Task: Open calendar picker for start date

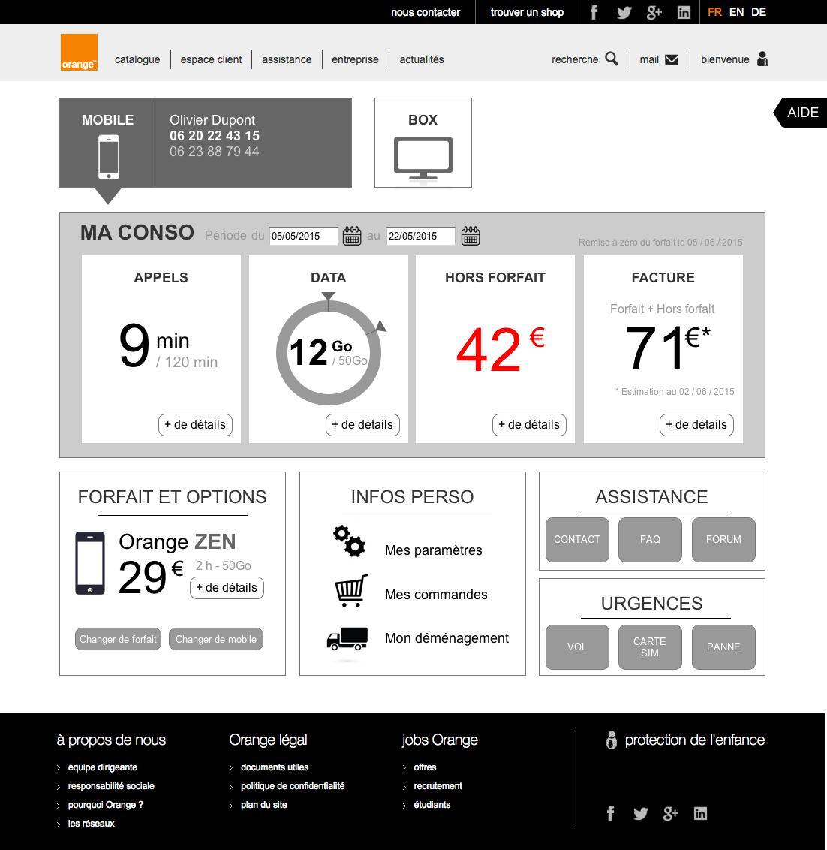Action: point(352,236)
